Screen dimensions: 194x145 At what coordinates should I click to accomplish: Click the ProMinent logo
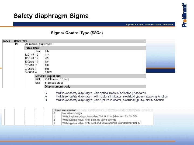(184, 15)
